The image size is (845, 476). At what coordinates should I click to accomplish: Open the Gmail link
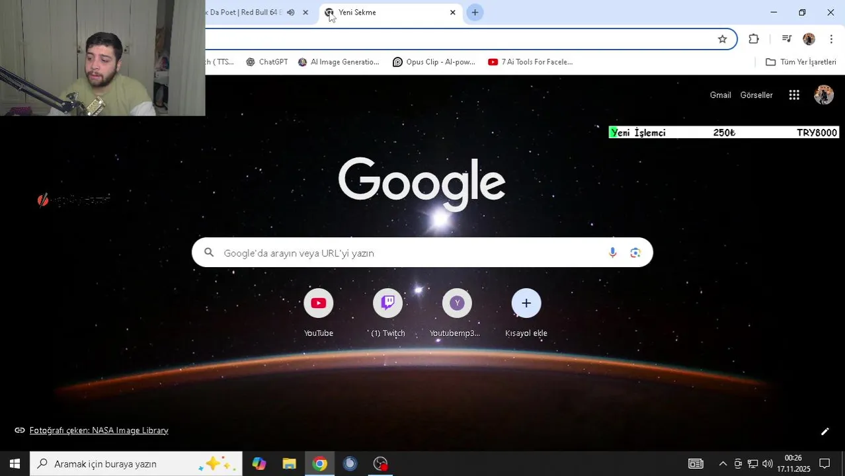coord(720,95)
